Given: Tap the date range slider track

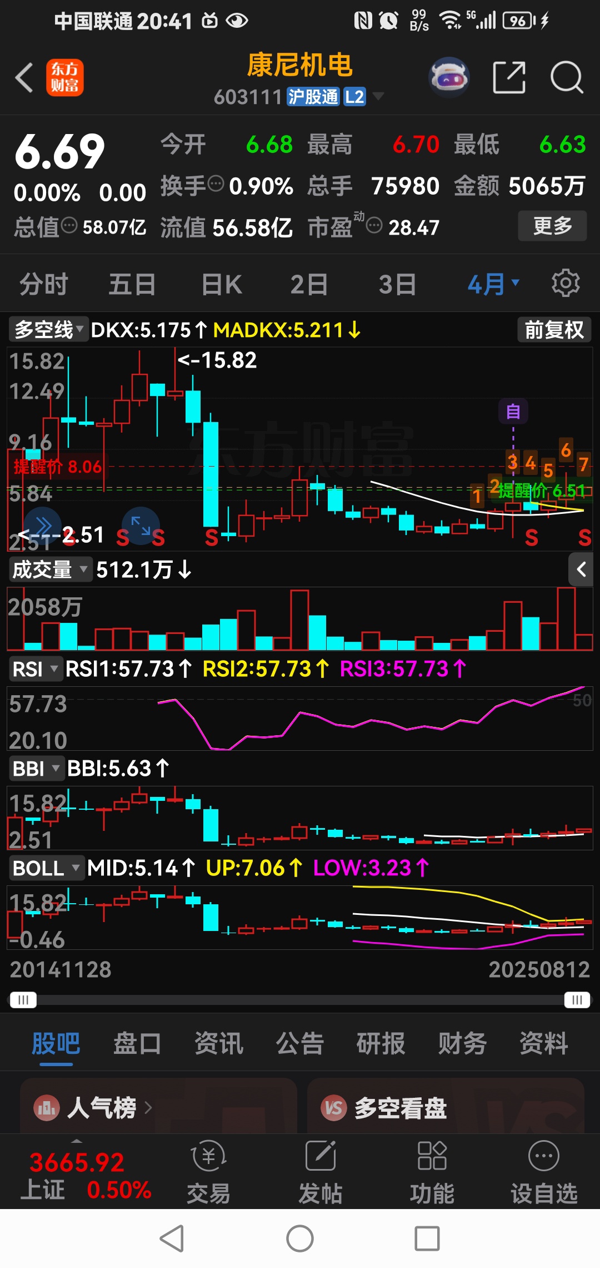Looking at the screenshot, I should pyautogui.click(x=300, y=1000).
